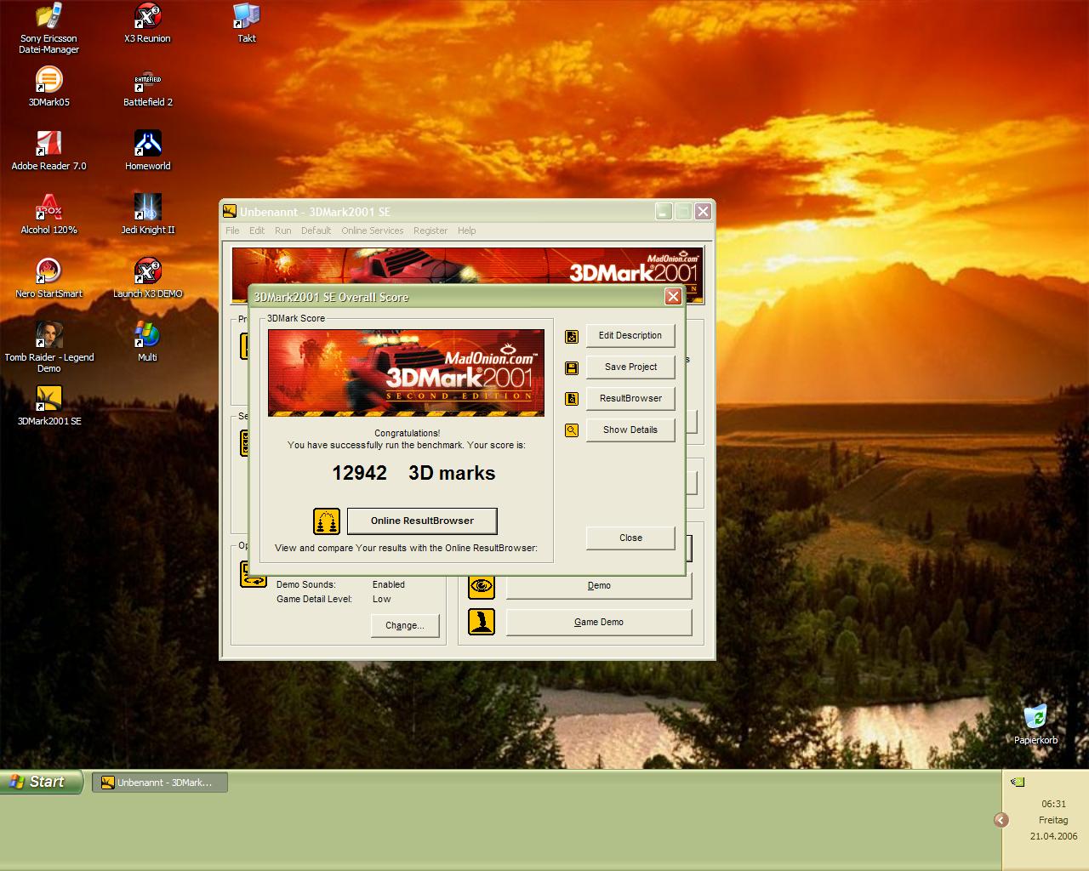Viewport: 1089px width, 871px height.
Task: Click the joystick icon next to Game Demo
Action: (x=482, y=622)
